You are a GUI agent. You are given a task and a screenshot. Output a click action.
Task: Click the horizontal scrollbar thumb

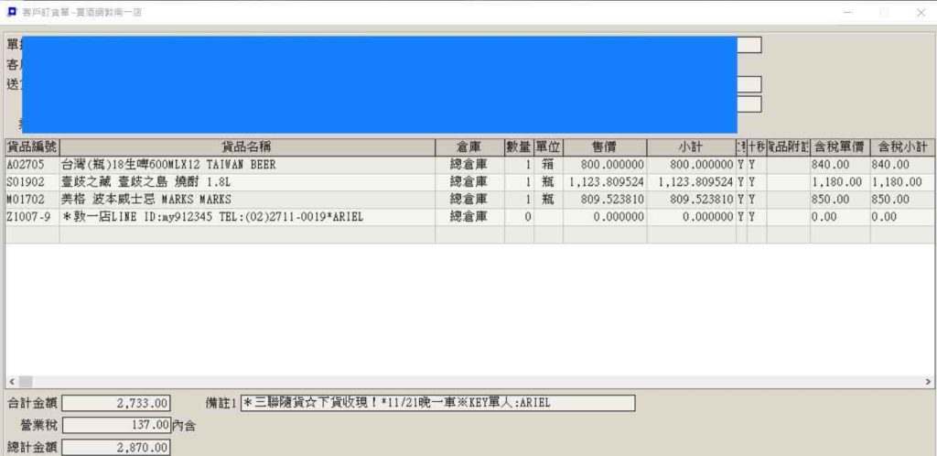tap(25, 382)
